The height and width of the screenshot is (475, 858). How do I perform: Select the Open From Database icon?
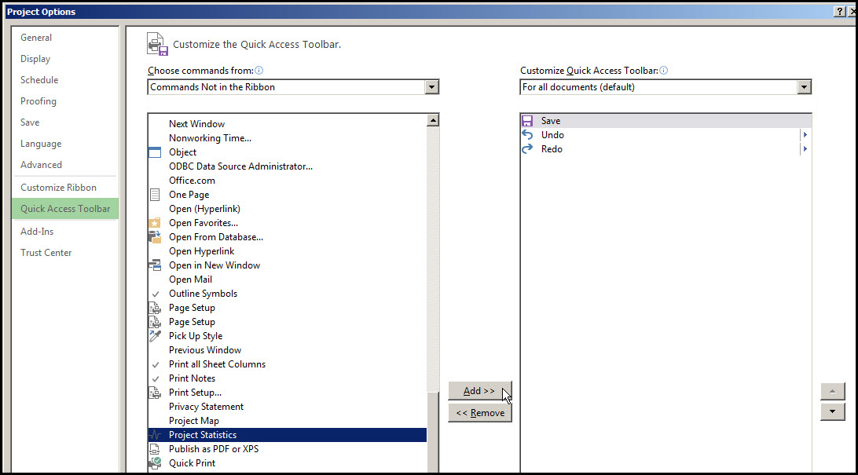pyautogui.click(x=155, y=237)
